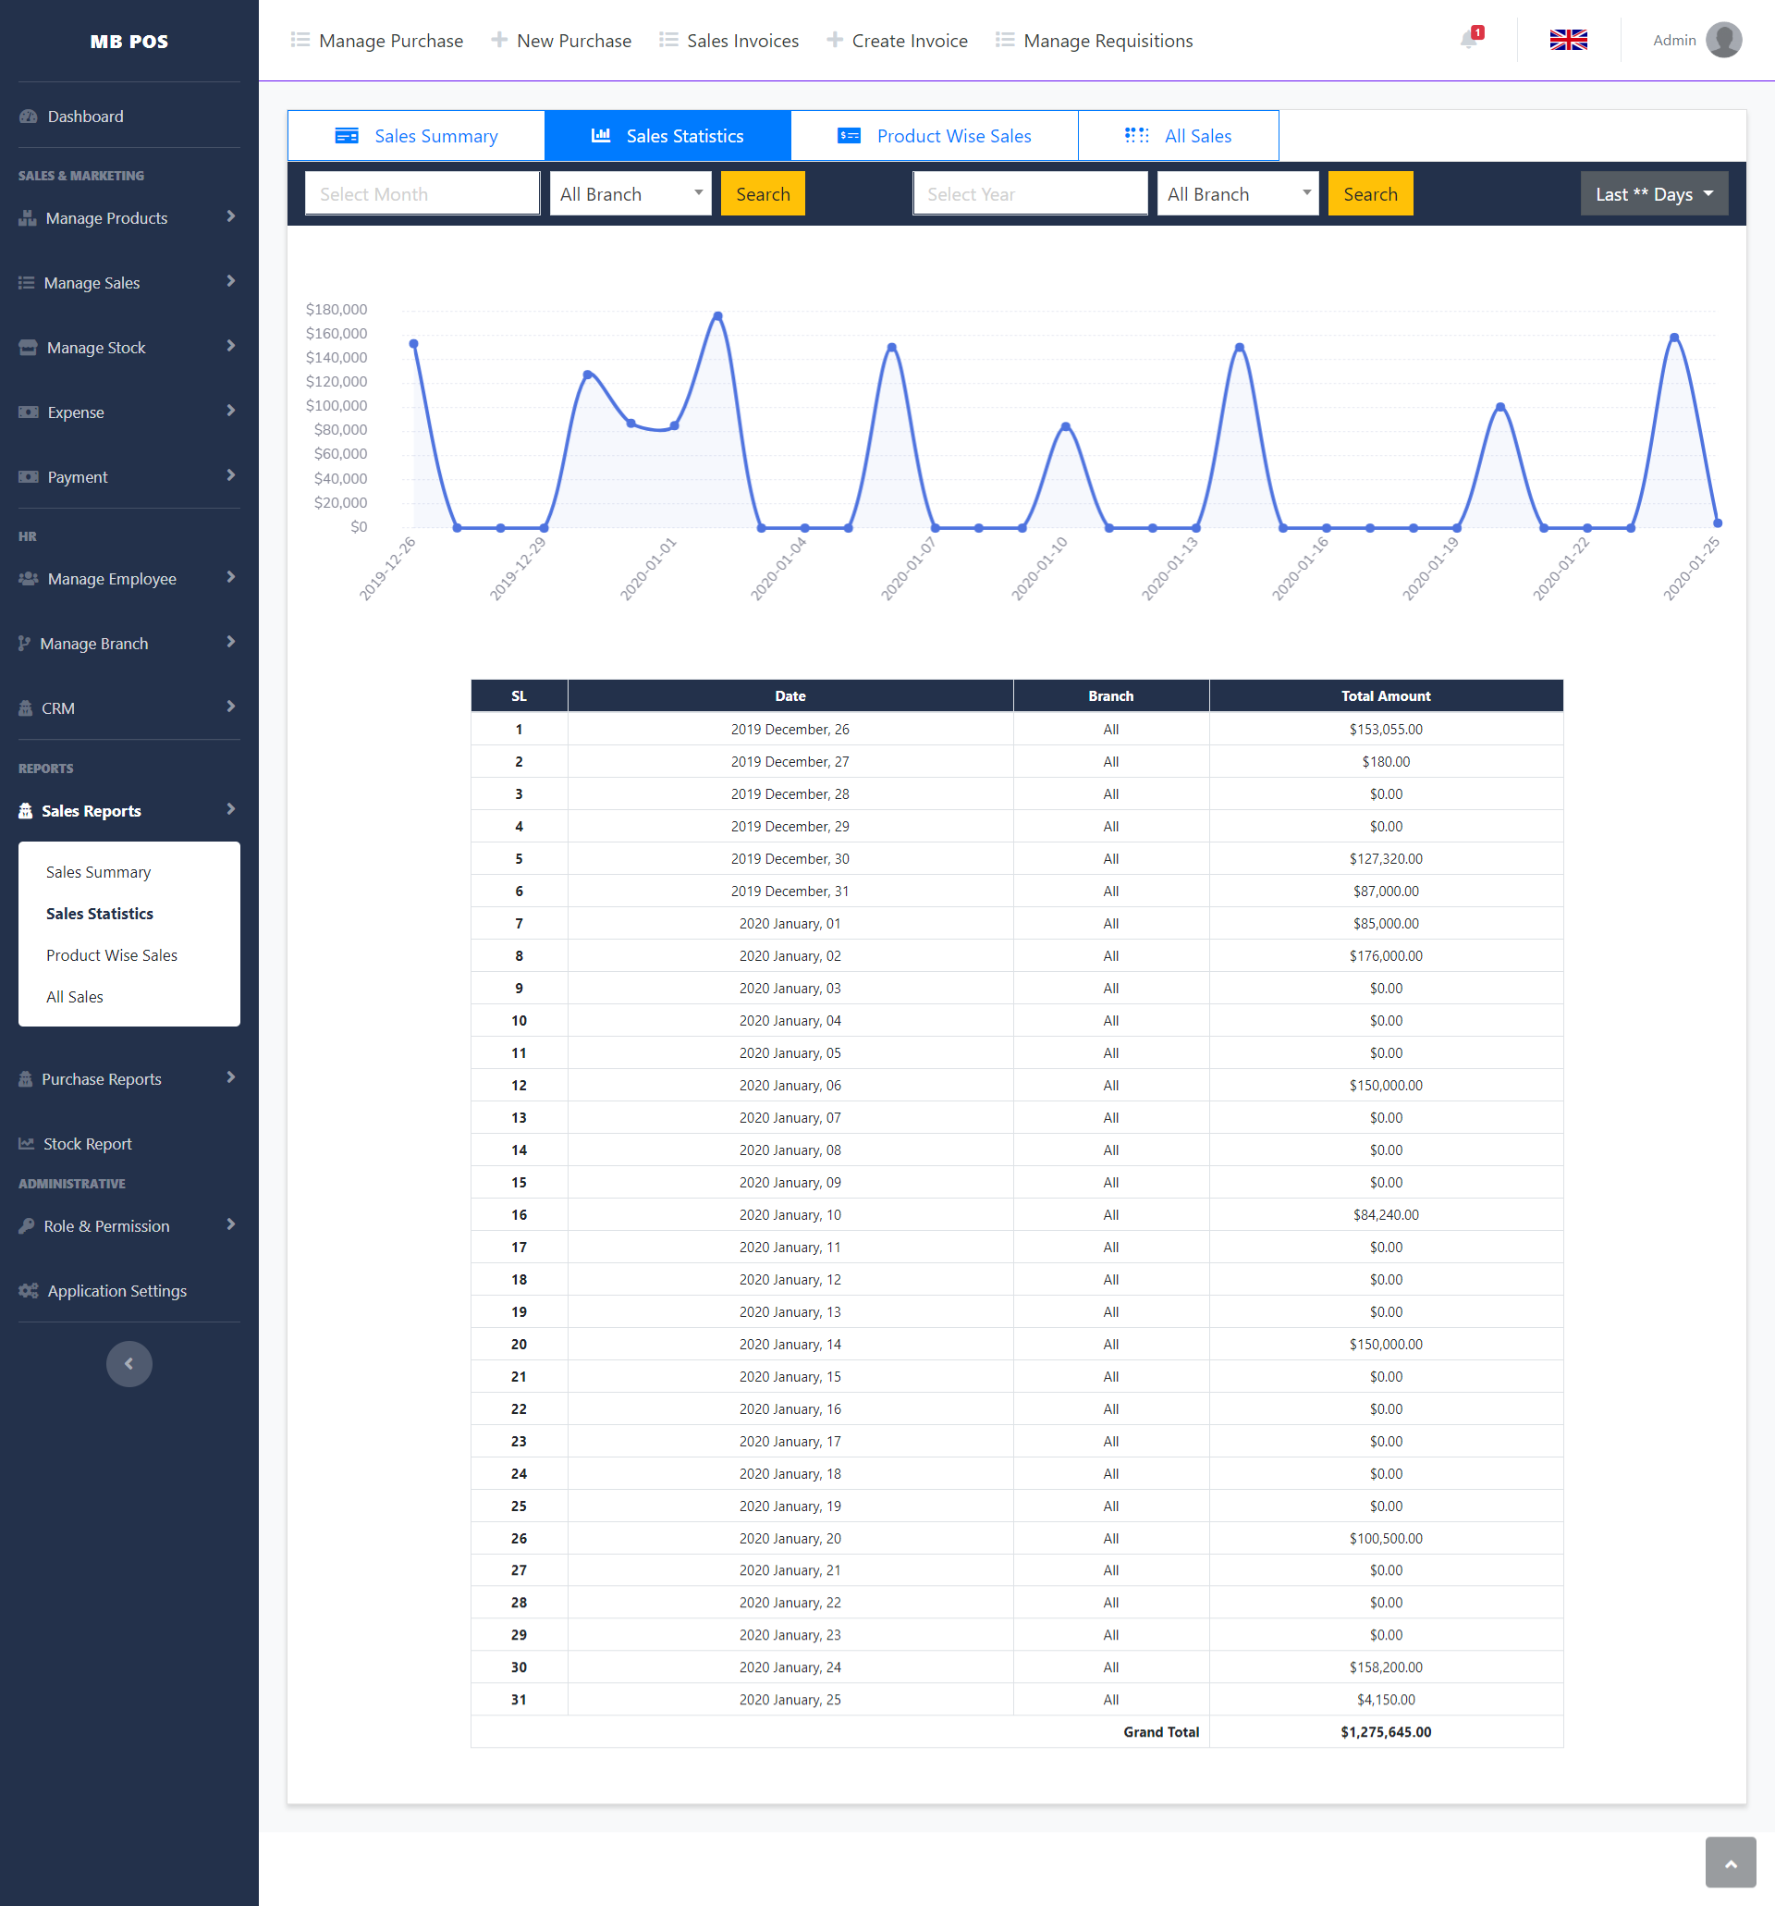1775x1906 pixels.
Task: Click the scroll-to-top arrow button
Action: (x=1730, y=1863)
